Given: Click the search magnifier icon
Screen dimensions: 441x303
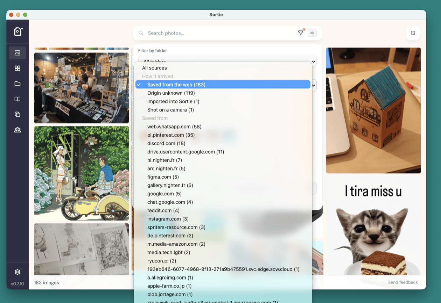Looking at the screenshot, I should 141,33.
